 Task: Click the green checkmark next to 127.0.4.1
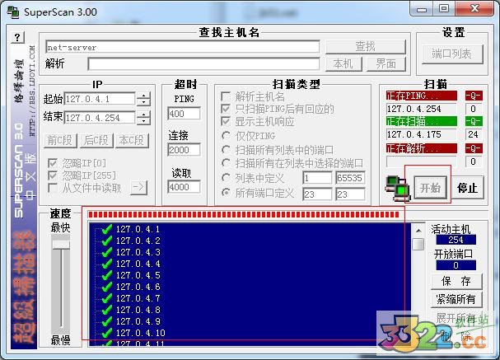tap(106, 229)
